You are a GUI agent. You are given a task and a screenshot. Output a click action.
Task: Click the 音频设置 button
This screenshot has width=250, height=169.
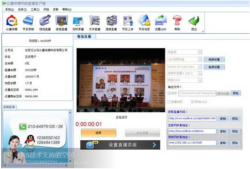pos(214,67)
